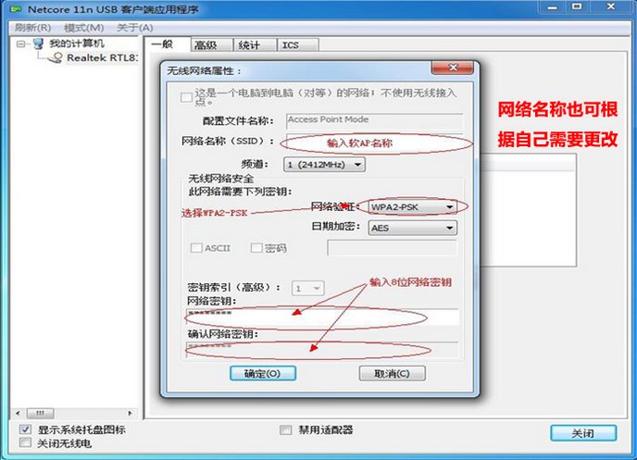Click the left tree scroll right arrow
This screenshot has height=460, width=637.
click(x=130, y=414)
